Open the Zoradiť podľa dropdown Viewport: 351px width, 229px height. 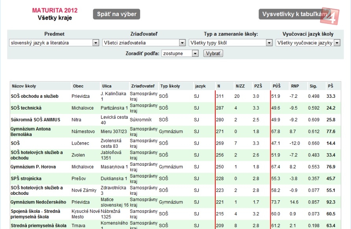[180, 53]
